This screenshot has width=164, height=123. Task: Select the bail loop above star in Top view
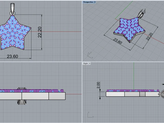[x=13, y=9]
